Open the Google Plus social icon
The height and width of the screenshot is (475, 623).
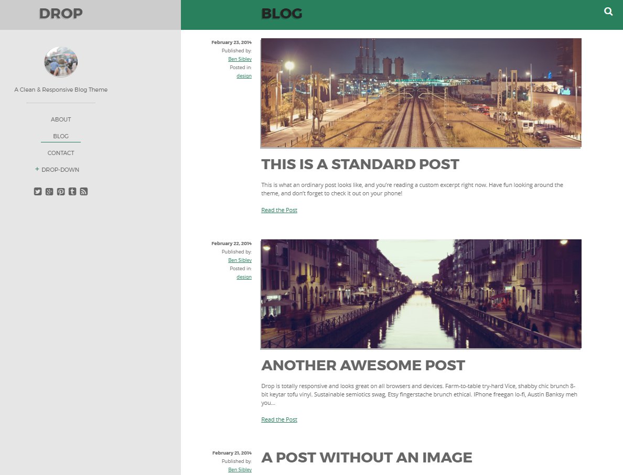tap(49, 192)
